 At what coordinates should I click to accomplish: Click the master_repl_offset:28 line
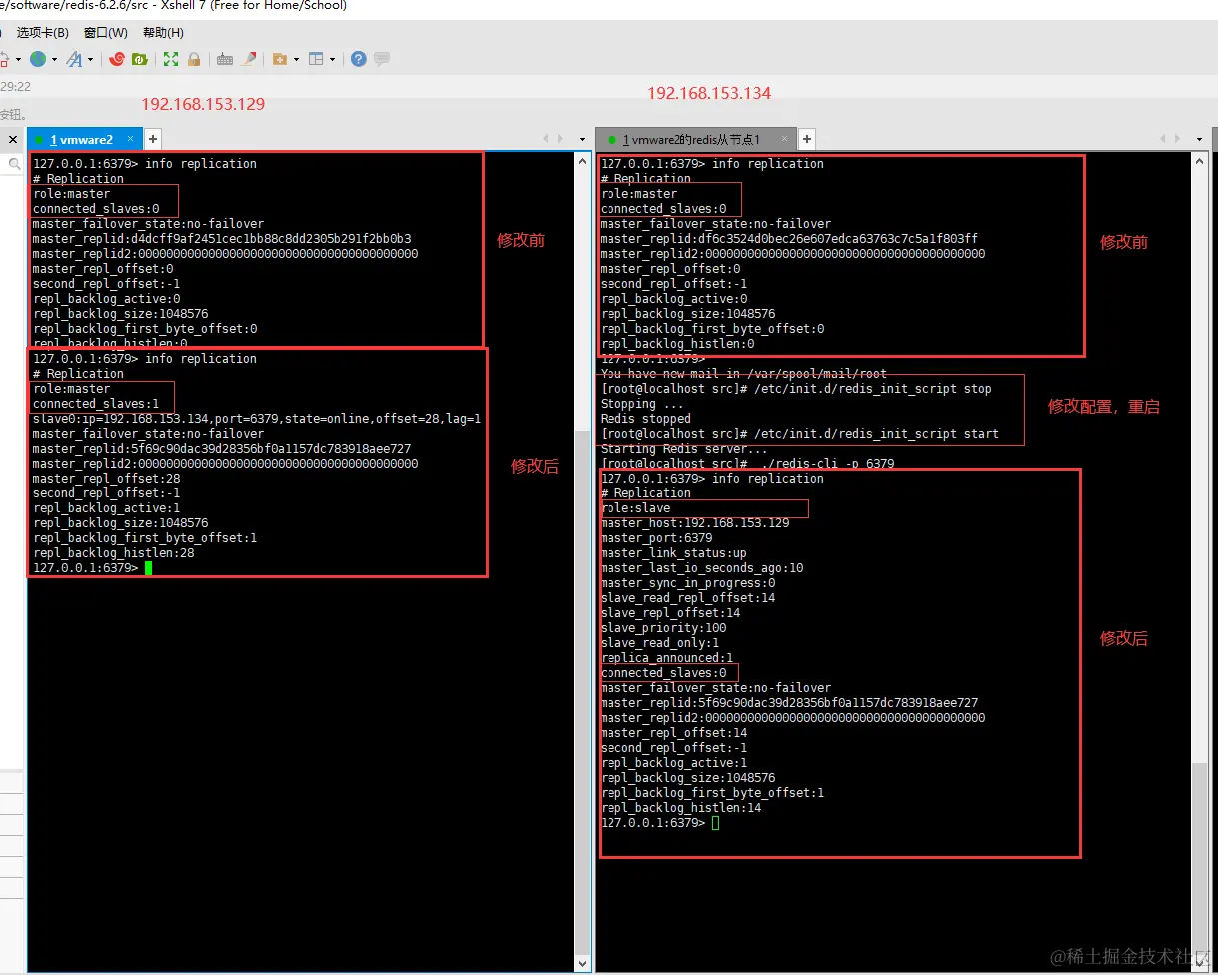[x=107, y=479]
